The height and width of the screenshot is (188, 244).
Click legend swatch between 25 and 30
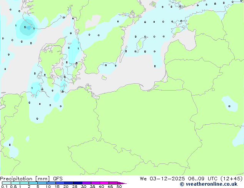pos(77,183)
